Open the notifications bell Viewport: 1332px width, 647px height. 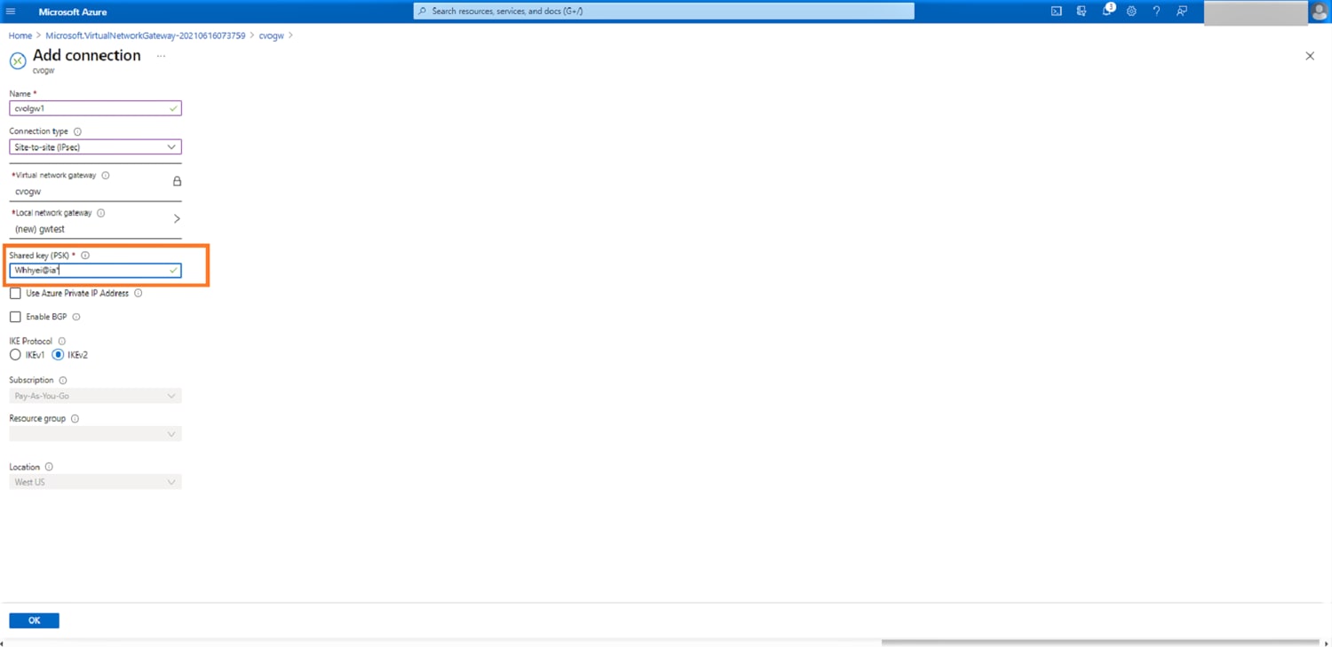pos(1106,12)
